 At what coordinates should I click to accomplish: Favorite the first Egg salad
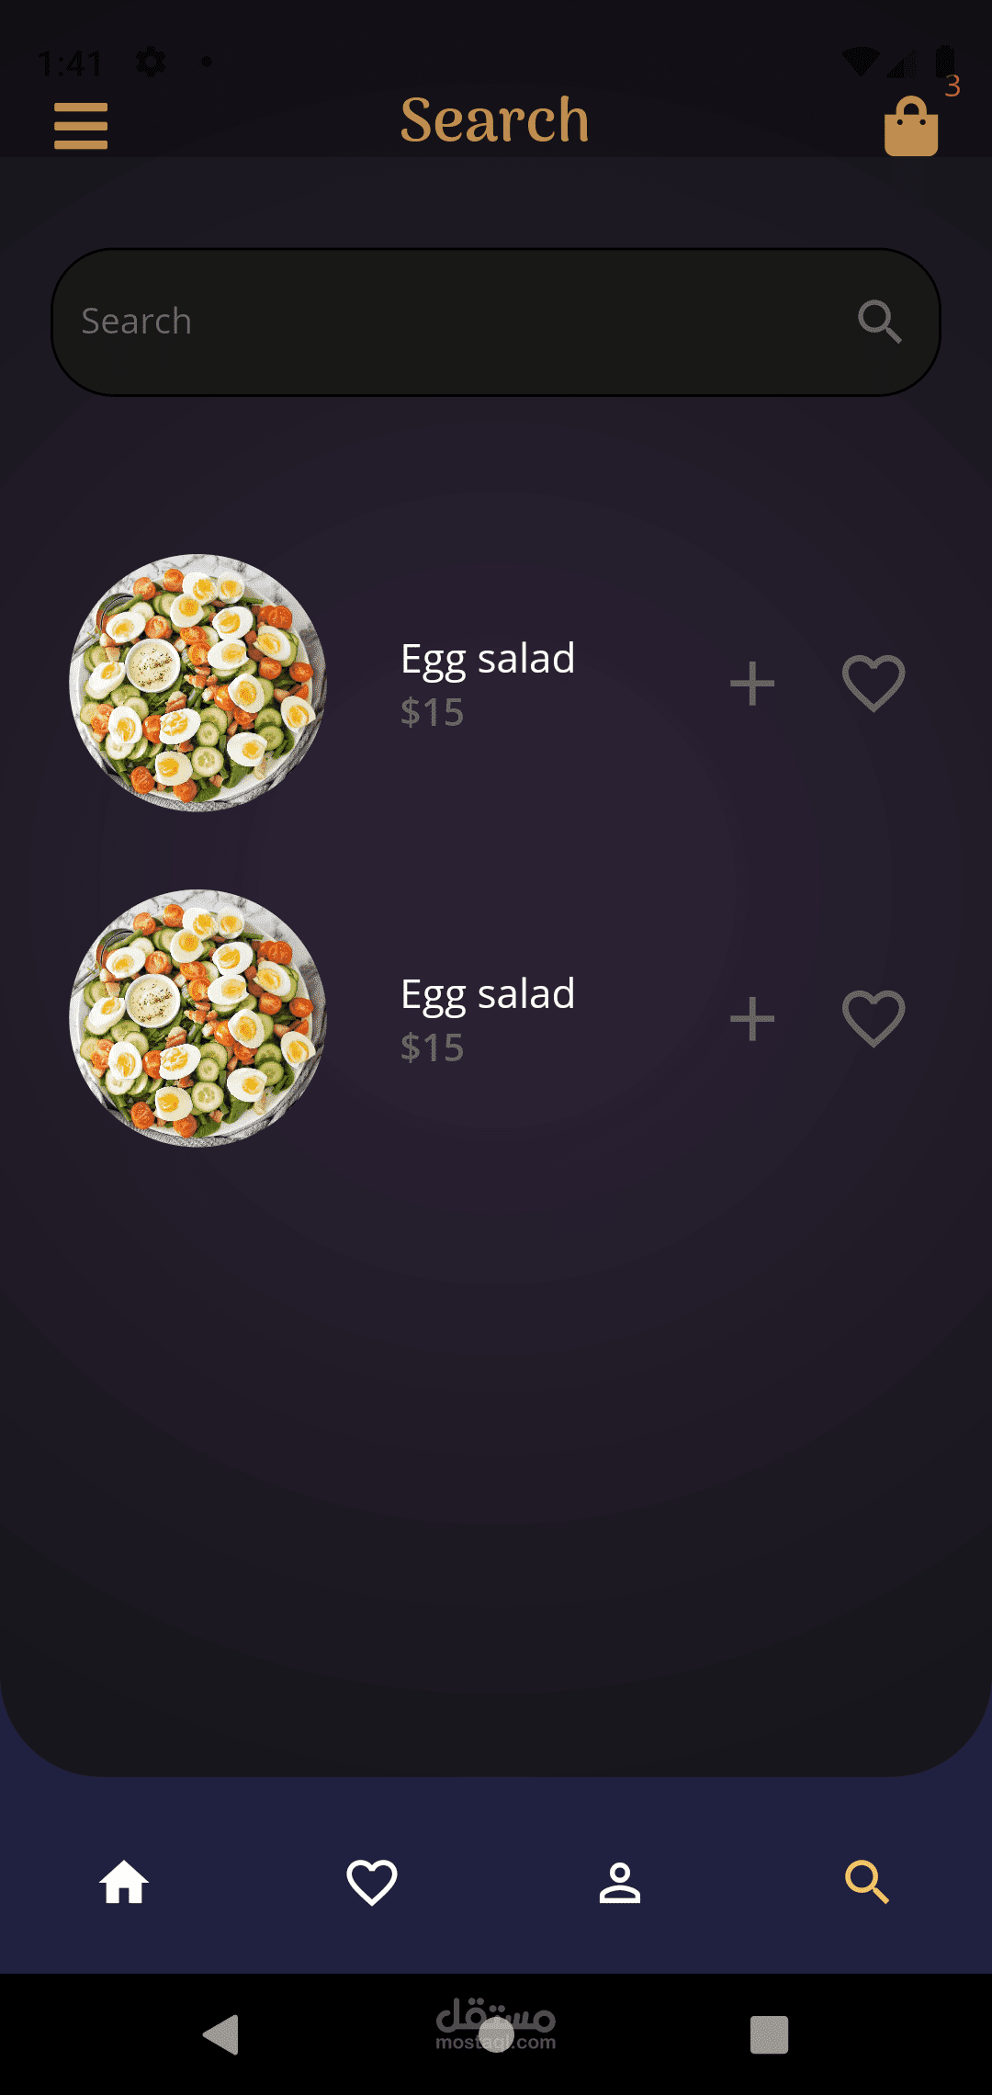point(874,684)
